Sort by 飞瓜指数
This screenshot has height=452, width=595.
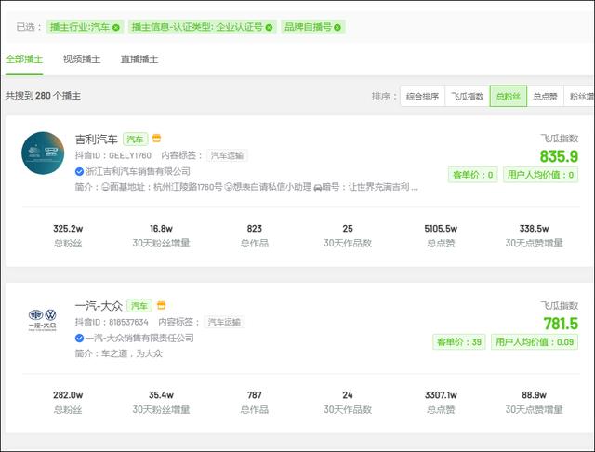[x=467, y=97]
